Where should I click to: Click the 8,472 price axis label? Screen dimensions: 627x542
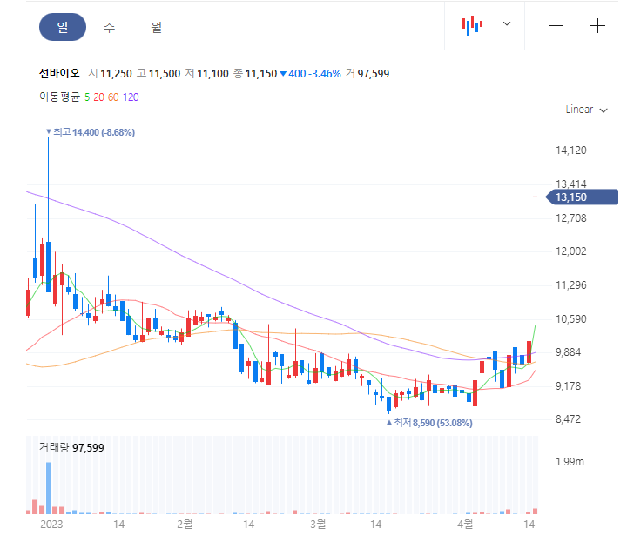[x=568, y=419]
